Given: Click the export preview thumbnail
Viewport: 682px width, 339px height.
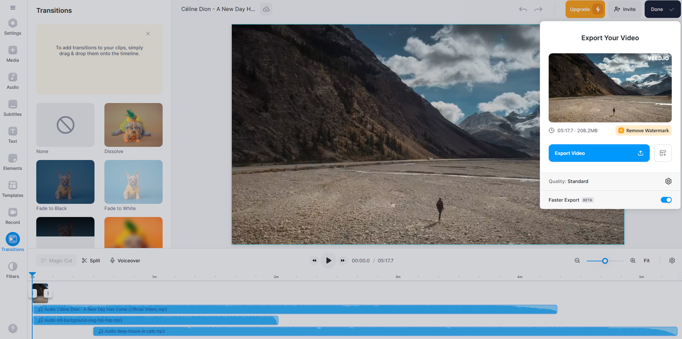Looking at the screenshot, I should (610, 88).
